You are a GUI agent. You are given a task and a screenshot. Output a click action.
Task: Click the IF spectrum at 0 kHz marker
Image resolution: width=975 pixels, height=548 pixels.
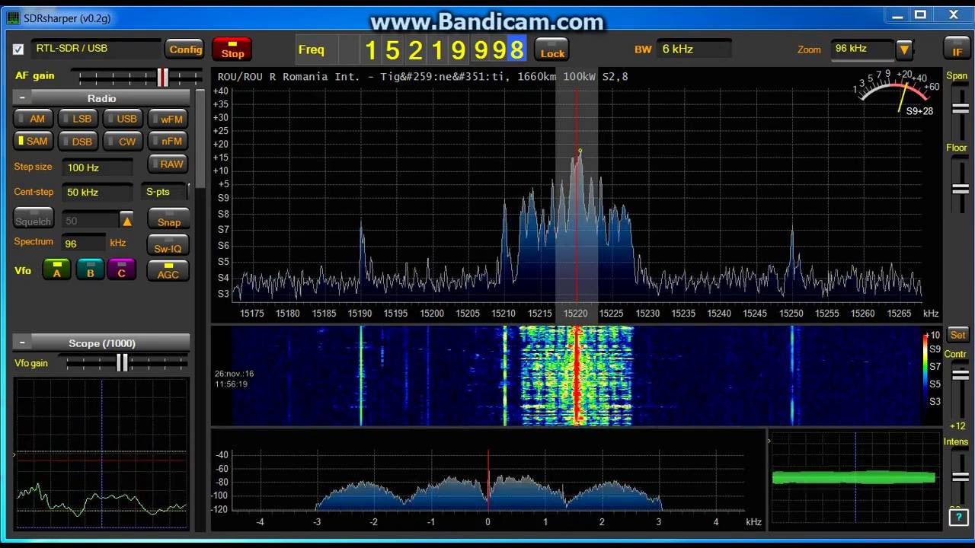488,479
